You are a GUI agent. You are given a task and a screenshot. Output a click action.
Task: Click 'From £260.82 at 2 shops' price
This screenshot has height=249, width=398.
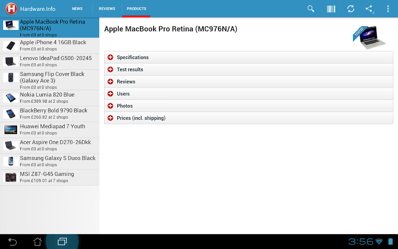click(44, 117)
